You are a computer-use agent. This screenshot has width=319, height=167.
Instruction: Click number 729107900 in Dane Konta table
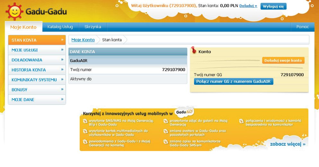173,70
